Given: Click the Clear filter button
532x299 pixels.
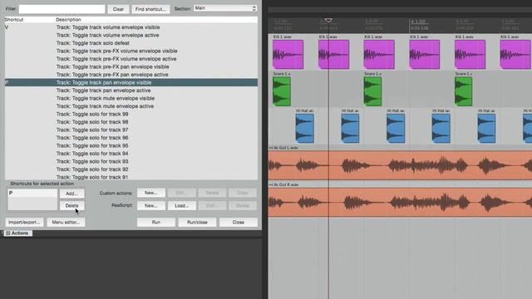Looking at the screenshot, I should click(118, 9).
